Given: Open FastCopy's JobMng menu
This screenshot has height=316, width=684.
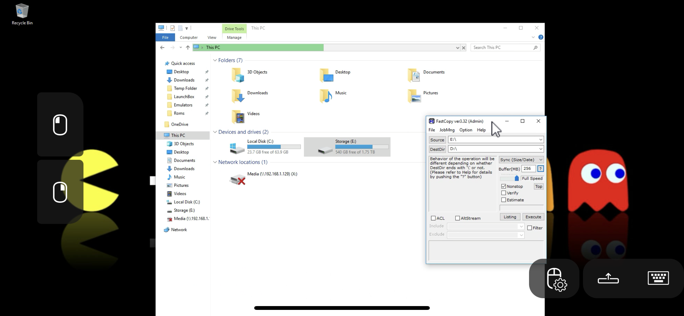Looking at the screenshot, I should [x=447, y=130].
